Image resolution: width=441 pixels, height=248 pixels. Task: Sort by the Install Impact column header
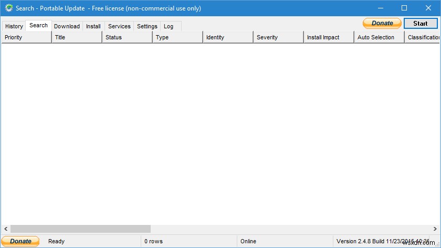(329, 37)
